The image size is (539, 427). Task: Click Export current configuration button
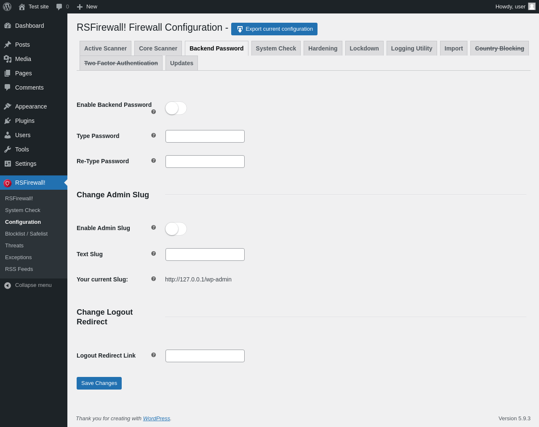(274, 29)
